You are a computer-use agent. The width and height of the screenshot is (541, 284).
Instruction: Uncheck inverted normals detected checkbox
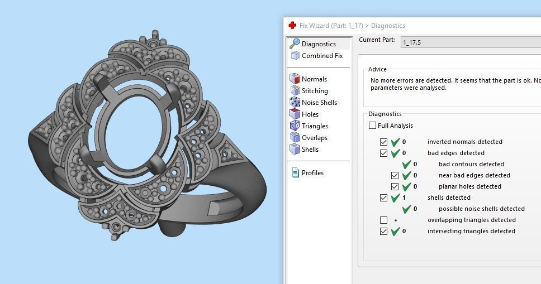tap(383, 142)
